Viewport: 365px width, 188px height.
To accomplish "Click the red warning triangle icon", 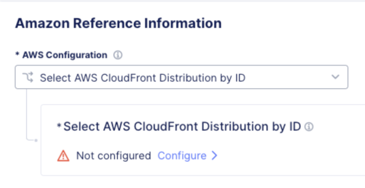I will [x=63, y=156].
